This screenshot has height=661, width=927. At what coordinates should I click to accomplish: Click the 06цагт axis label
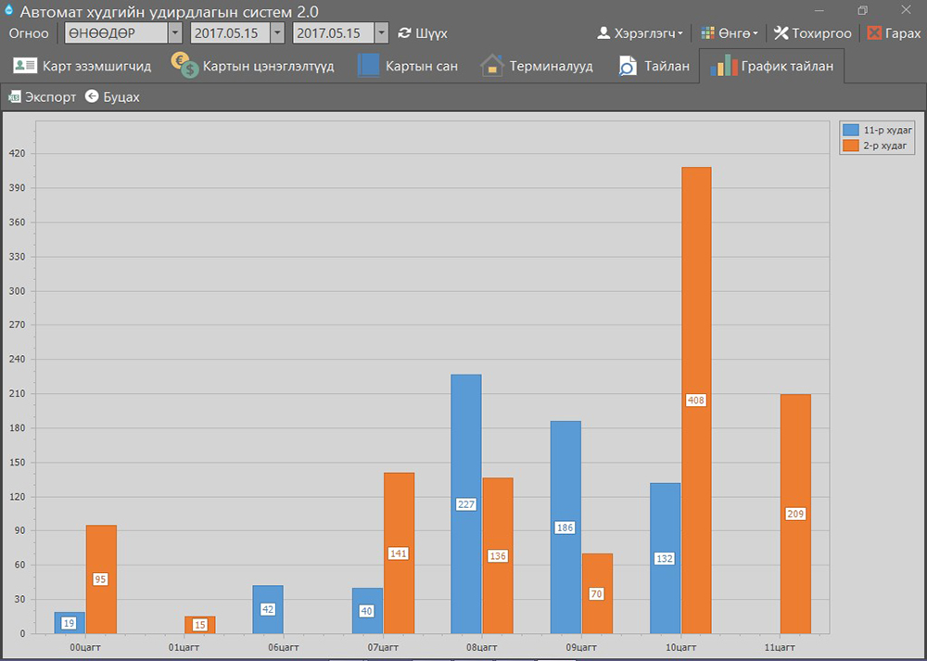[283, 647]
